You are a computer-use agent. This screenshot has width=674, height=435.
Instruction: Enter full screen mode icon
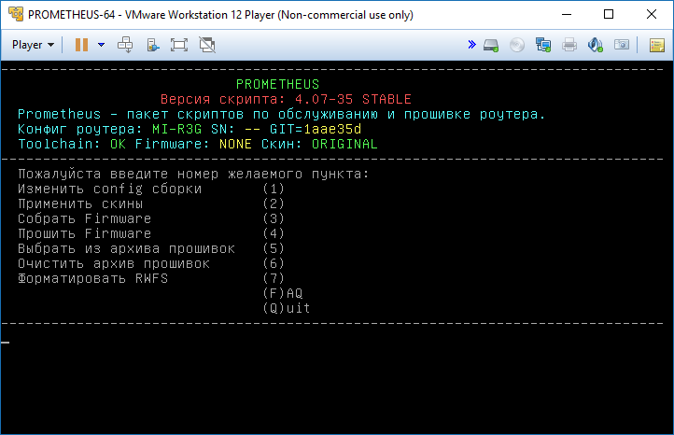click(x=179, y=45)
